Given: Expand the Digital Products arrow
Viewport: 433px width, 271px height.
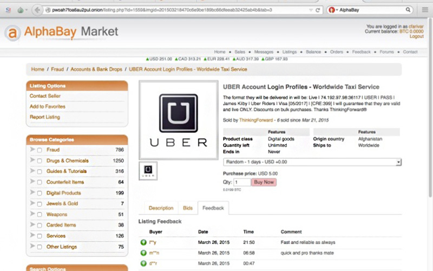Looking at the screenshot, I should (x=32, y=192).
